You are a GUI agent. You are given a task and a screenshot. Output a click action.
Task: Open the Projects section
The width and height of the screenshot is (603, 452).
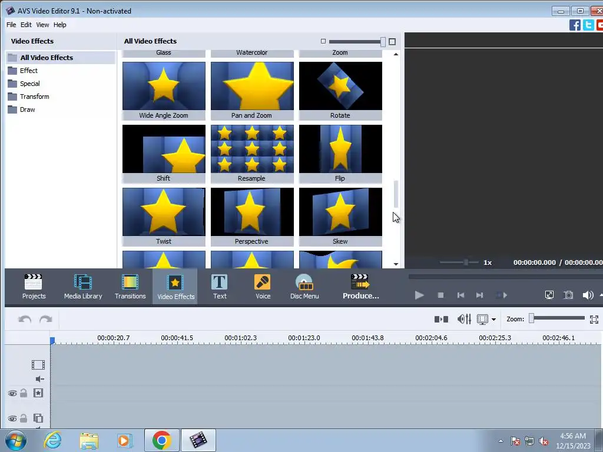point(34,287)
